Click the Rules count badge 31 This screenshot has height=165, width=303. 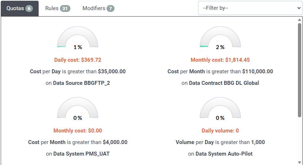[65, 8]
